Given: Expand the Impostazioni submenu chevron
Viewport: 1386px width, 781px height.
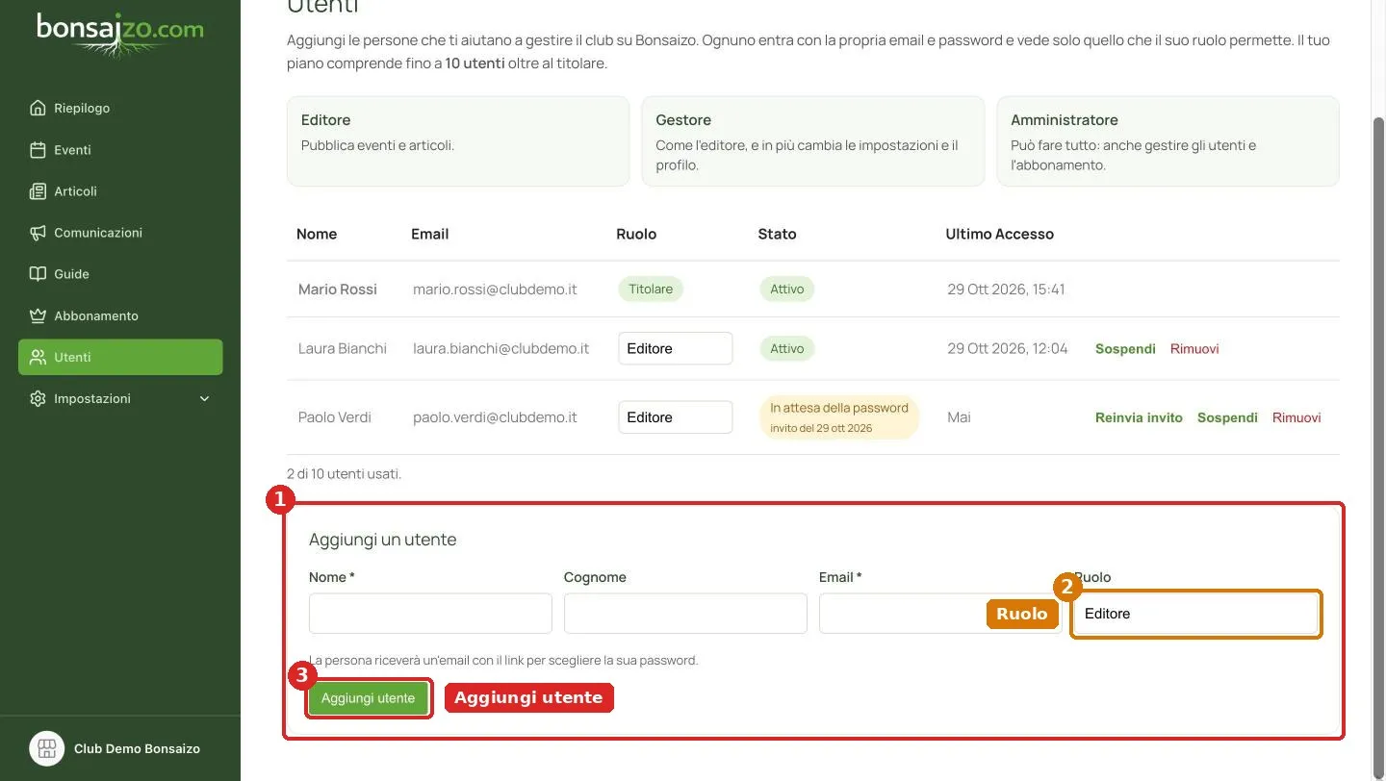Looking at the screenshot, I should 204,398.
